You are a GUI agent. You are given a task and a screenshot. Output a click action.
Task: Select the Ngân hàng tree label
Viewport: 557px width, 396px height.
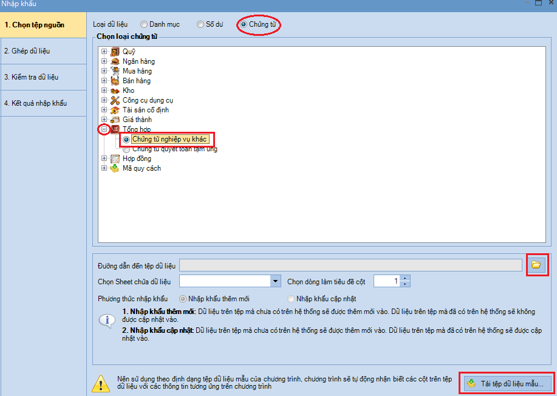[139, 61]
